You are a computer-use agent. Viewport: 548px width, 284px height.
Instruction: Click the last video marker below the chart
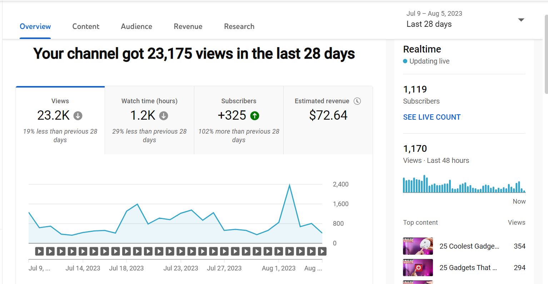tap(322, 251)
